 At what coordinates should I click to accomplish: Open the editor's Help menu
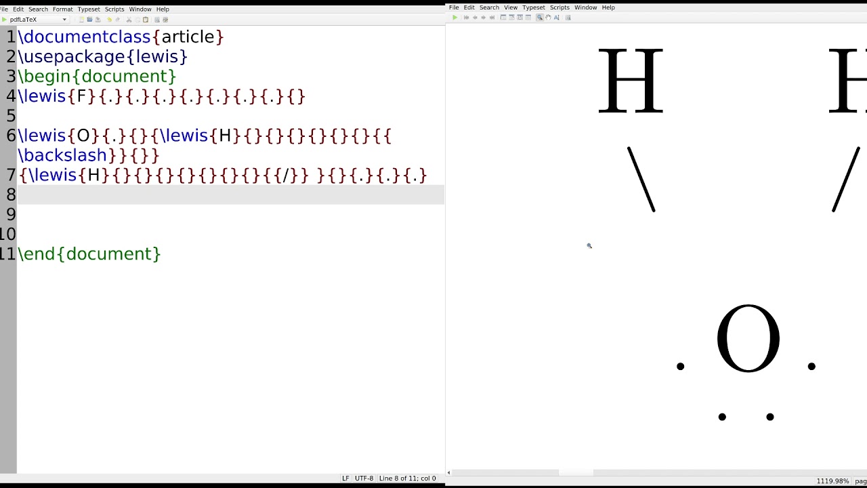pos(163,9)
